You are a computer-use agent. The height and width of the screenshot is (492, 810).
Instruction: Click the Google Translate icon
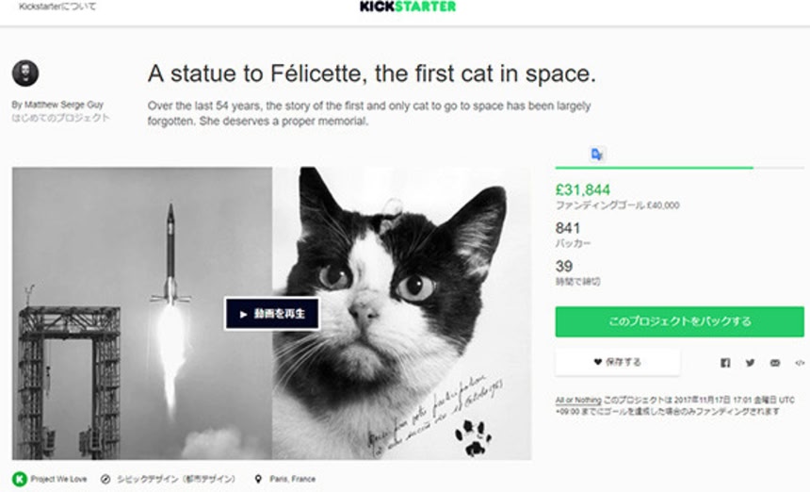tap(597, 154)
